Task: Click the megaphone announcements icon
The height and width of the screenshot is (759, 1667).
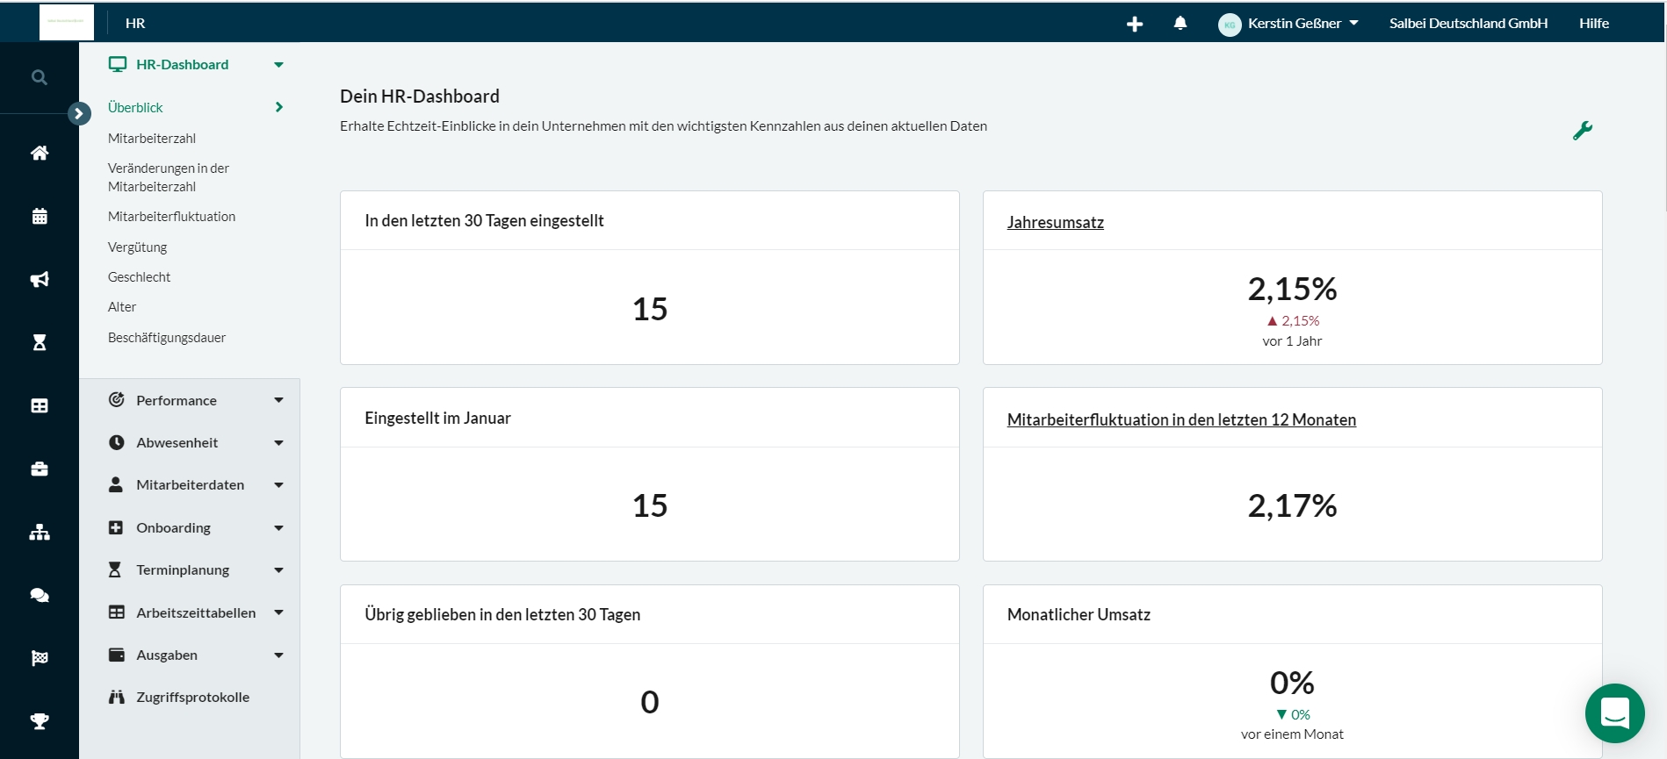Action: (x=40, y=279)
